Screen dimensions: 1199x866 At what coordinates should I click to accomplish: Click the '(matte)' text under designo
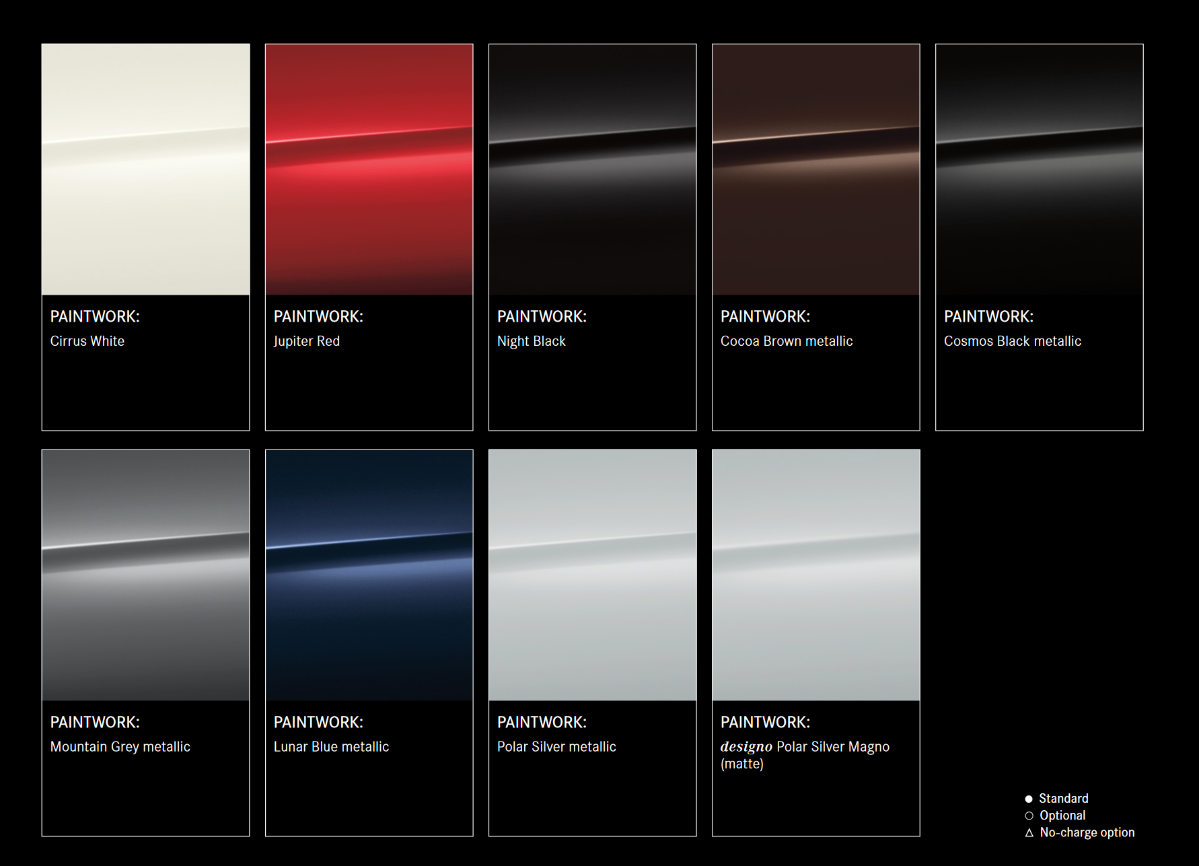(742, 764)
